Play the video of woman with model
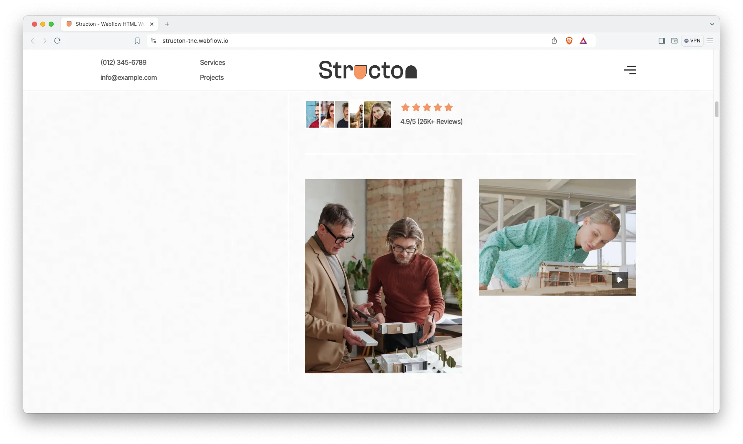Screen dimensions: 743x444 (620, 280)
